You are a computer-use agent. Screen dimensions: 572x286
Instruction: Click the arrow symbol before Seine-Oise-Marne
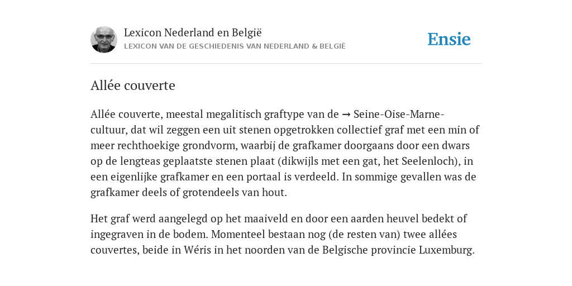pos(346,115)
